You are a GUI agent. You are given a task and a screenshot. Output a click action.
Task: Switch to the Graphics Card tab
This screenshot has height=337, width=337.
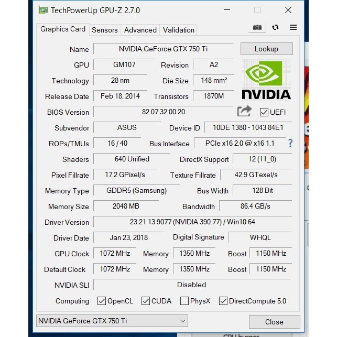(x=63, y=29)
